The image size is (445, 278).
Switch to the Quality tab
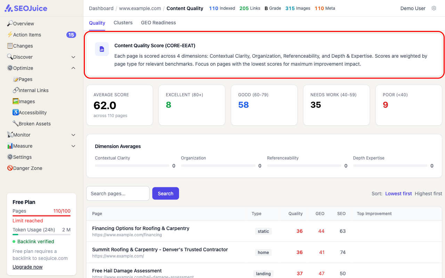pyautogui.click(x=97, y=23)
